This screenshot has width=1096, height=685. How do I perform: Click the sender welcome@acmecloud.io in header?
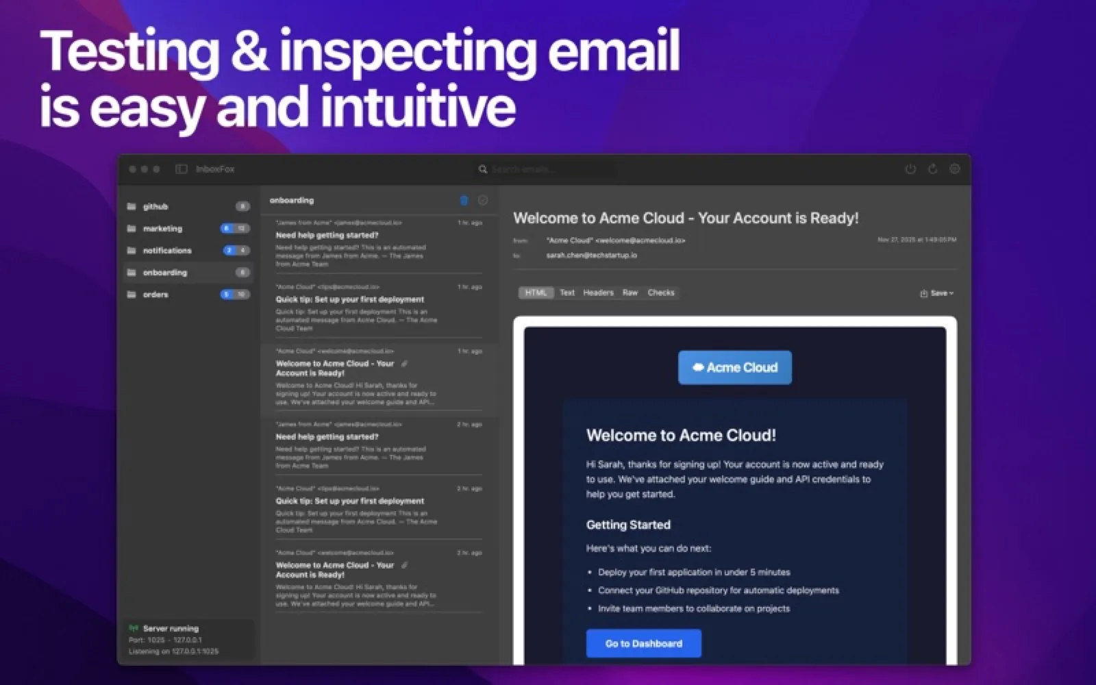tap(616, 240)
